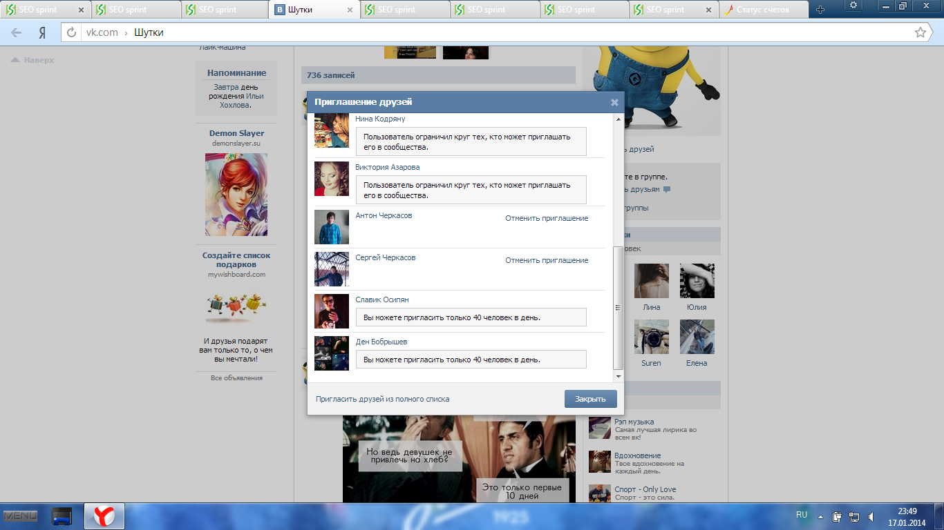Click the Вдохновение community thumbnail
944x530 pixels.
pos(599,462)
